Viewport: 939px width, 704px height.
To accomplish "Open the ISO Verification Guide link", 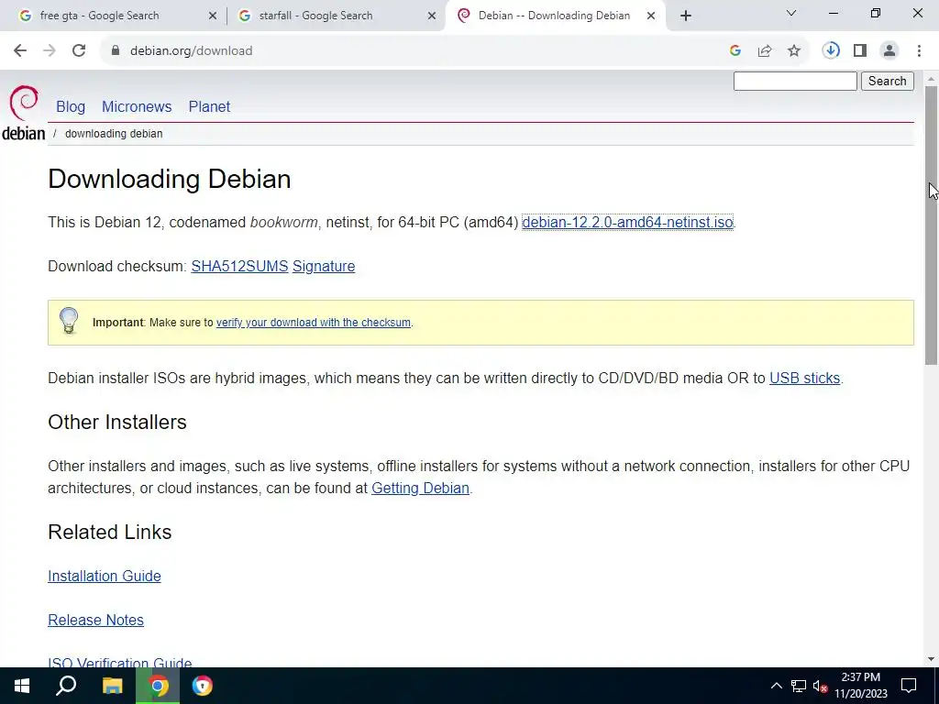I will (120, 662).
